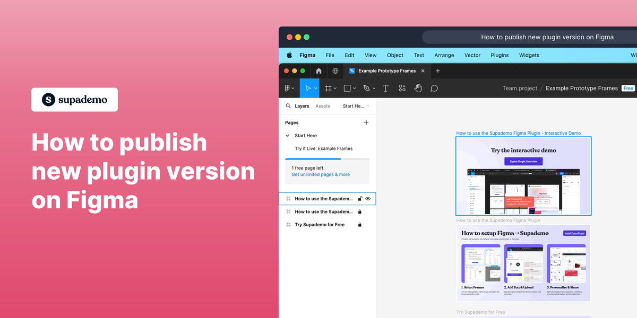Add a new page with plus

tap(366, 122)
